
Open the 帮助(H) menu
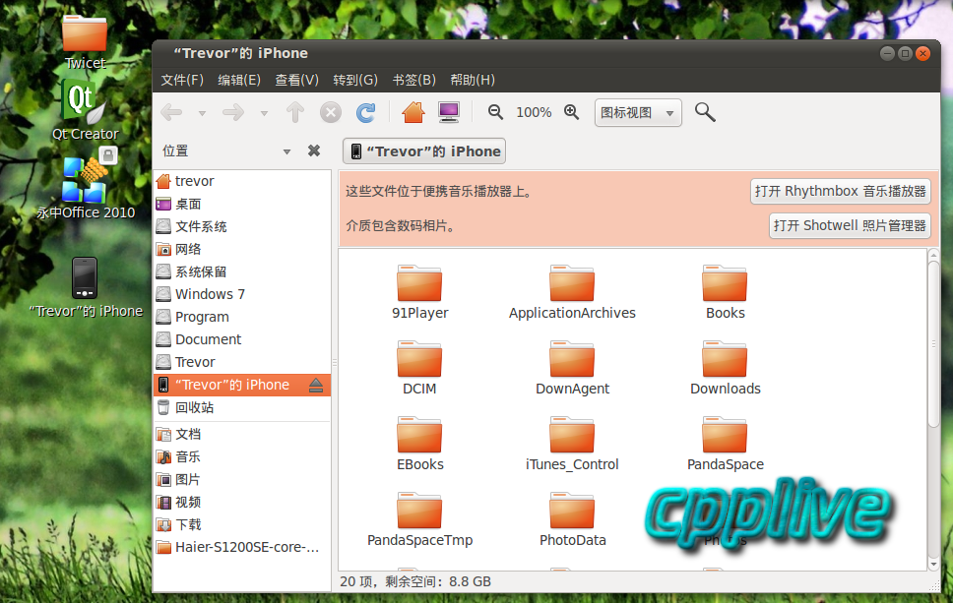pyautogui.click(x=473, y=80)
